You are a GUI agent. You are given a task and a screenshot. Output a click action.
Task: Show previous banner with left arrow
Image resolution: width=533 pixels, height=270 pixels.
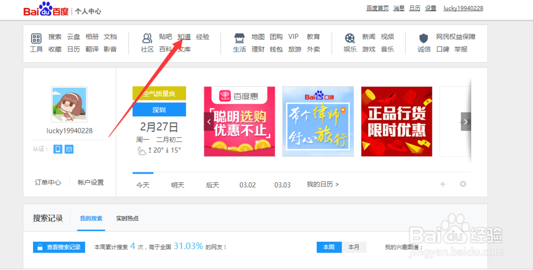(x=209, y=122)
